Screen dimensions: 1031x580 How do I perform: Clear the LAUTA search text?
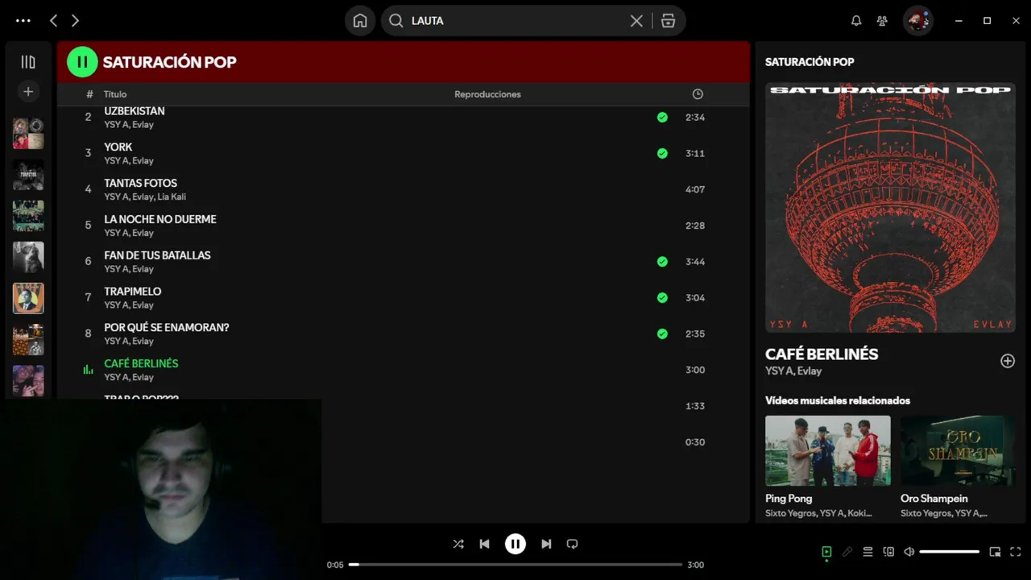click(636, 21)
